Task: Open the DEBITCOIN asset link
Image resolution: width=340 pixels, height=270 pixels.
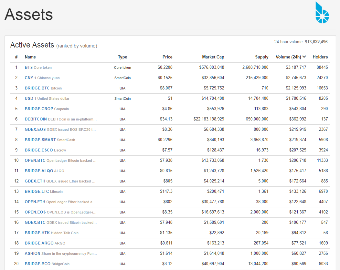Action: tap(36, 119)
